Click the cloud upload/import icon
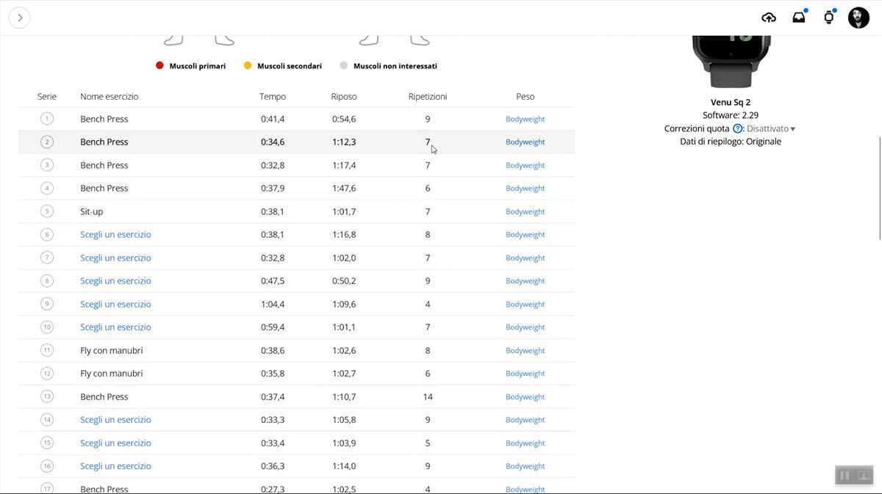This screenshot has width=882, height=494. click(x=769, y=18)
